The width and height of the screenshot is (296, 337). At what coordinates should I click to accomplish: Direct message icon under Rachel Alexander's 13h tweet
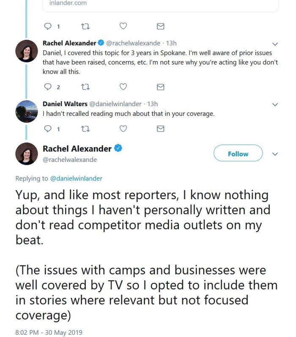[161, 87]
